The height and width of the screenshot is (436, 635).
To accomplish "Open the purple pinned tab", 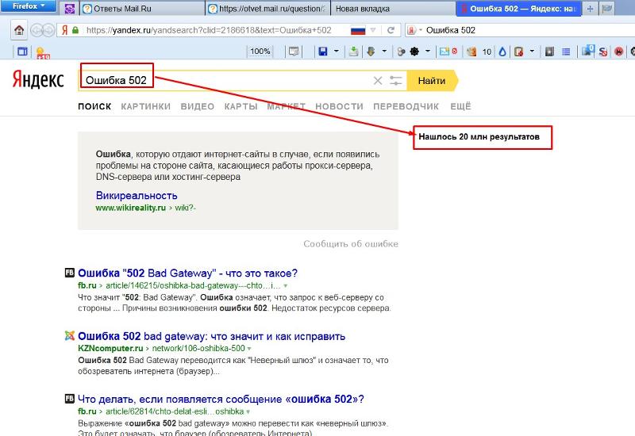I will 70,9.
